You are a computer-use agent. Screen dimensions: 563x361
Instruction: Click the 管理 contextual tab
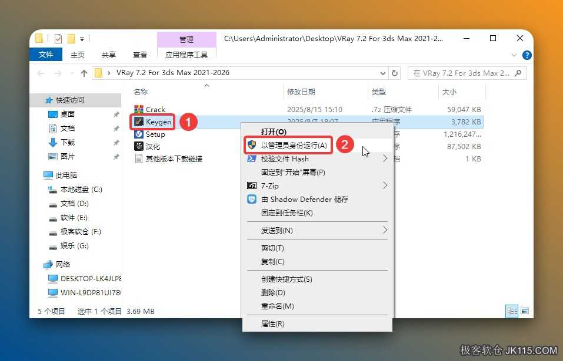186,39
